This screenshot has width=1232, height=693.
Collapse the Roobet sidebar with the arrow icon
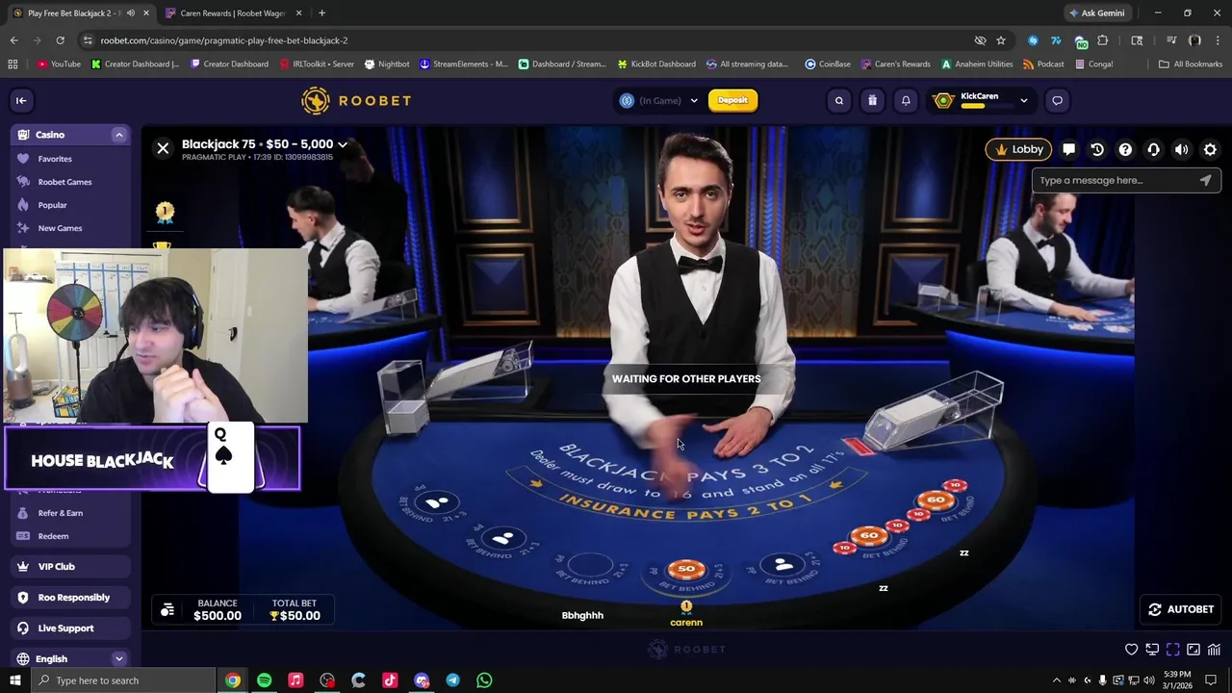pyautogui.click(x=21, y=100)
